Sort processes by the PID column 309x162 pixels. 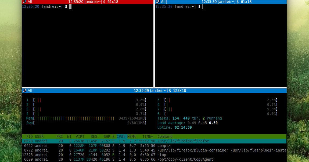tap(30, 136)
